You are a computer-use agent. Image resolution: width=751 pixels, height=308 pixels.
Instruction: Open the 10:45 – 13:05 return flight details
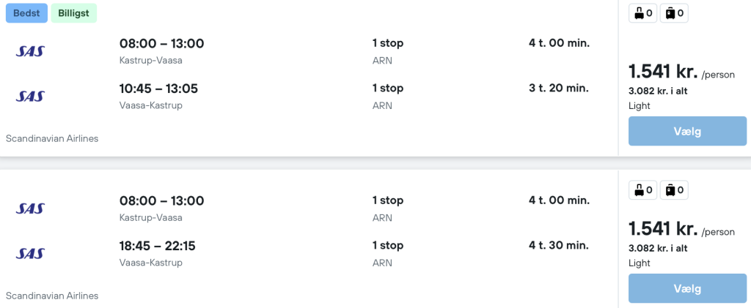click(x=158, y=89)
